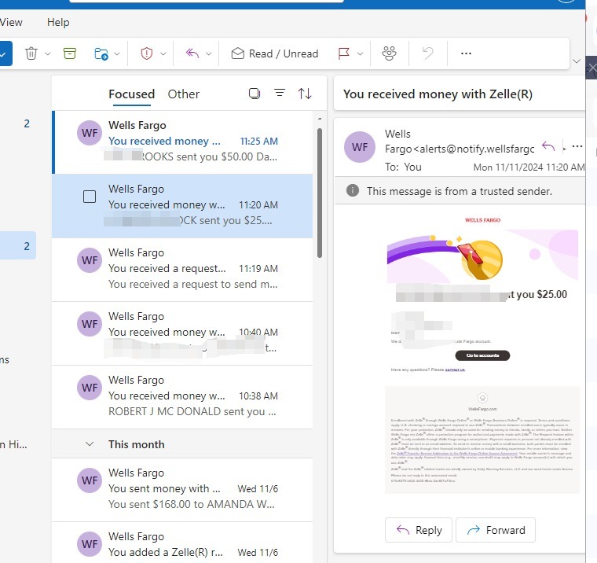Expand the ribbon with the chevron arrow
This screenshot has width=597, height=563.
click(x=577, y=61)
